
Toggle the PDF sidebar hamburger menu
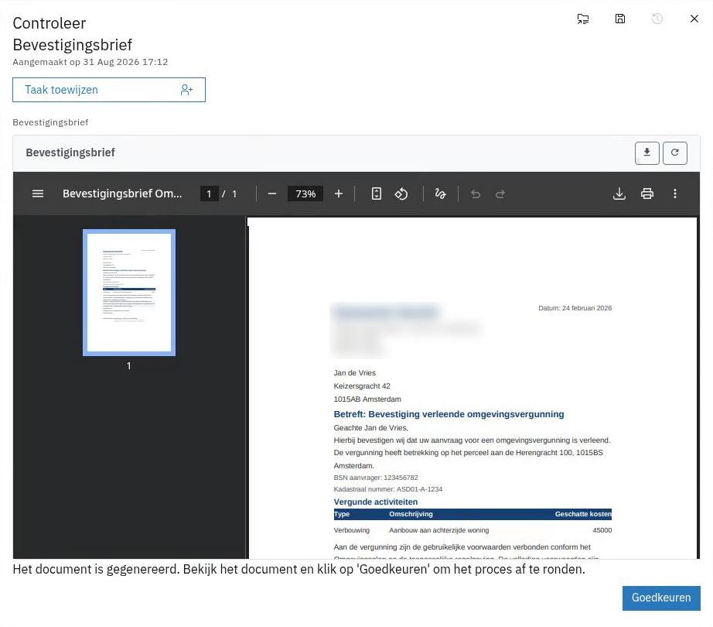(x=38, y=194)
